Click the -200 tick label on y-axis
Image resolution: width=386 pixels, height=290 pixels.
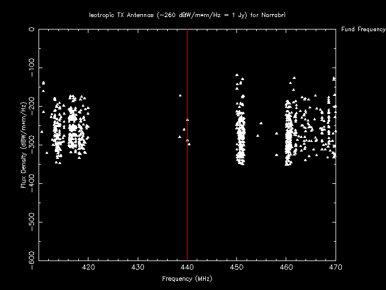click(32, 106)
